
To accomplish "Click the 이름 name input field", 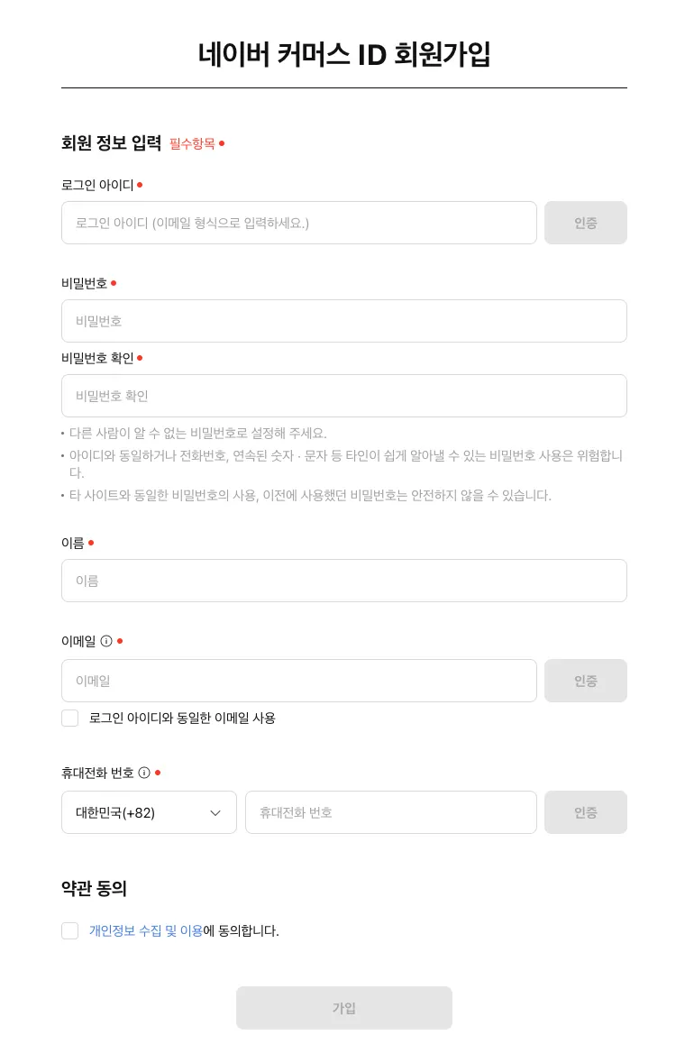I will point(343,581).
